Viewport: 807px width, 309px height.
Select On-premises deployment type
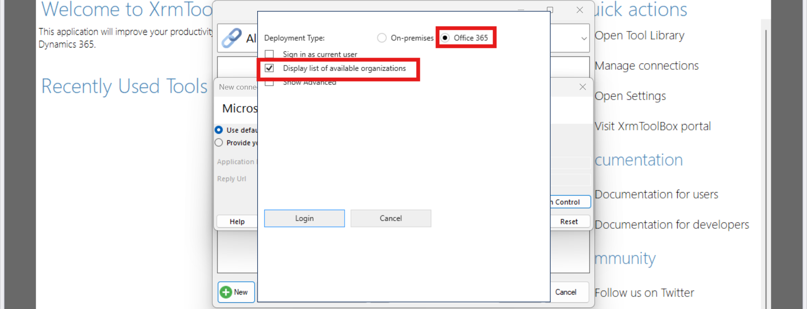(x=382, y=38)
